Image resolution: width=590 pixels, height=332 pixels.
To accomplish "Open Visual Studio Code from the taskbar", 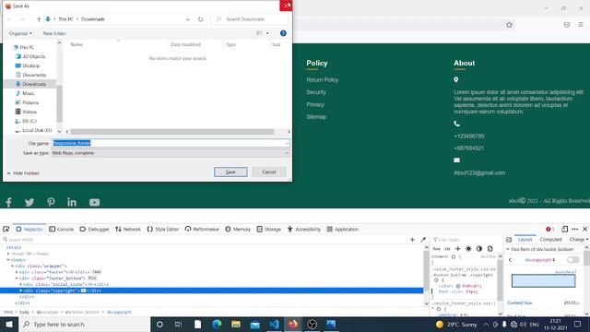I will tap(274, 324).
